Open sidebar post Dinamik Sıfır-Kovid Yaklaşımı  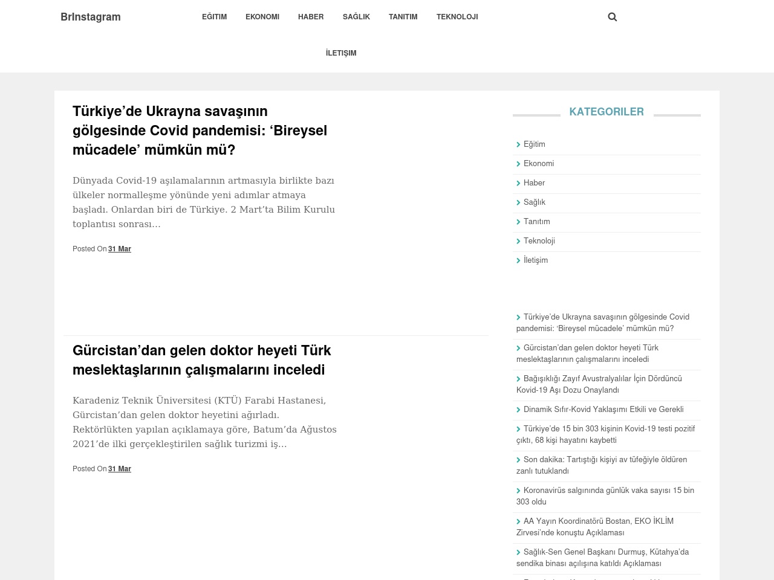pos(603,410)
